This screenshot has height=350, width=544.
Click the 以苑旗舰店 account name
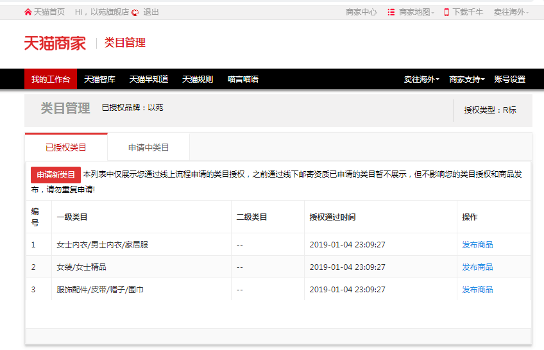point(110,12)
